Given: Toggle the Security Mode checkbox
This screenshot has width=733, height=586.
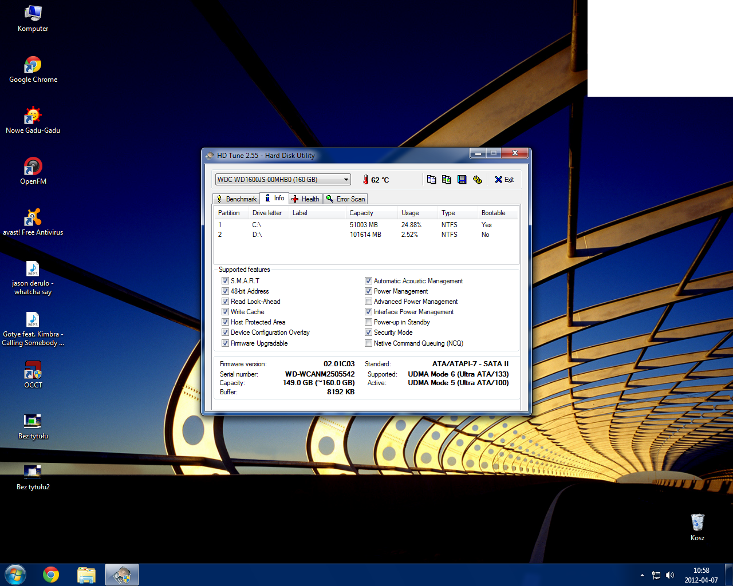Looking at the screenshot, I should point(368,332).
